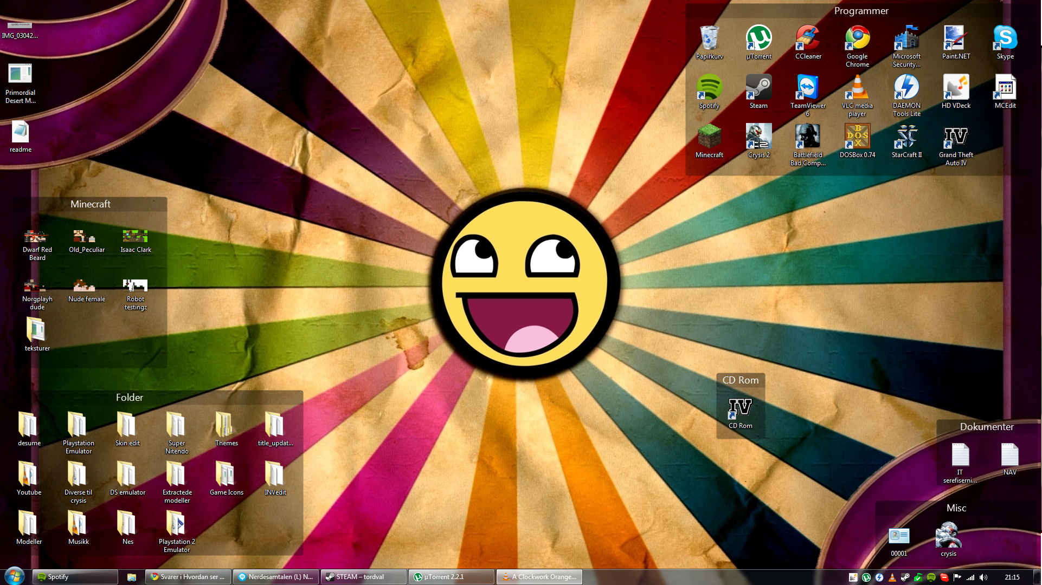Select the crysis icon in Misc
The image size is (1042, 585).
948,539
